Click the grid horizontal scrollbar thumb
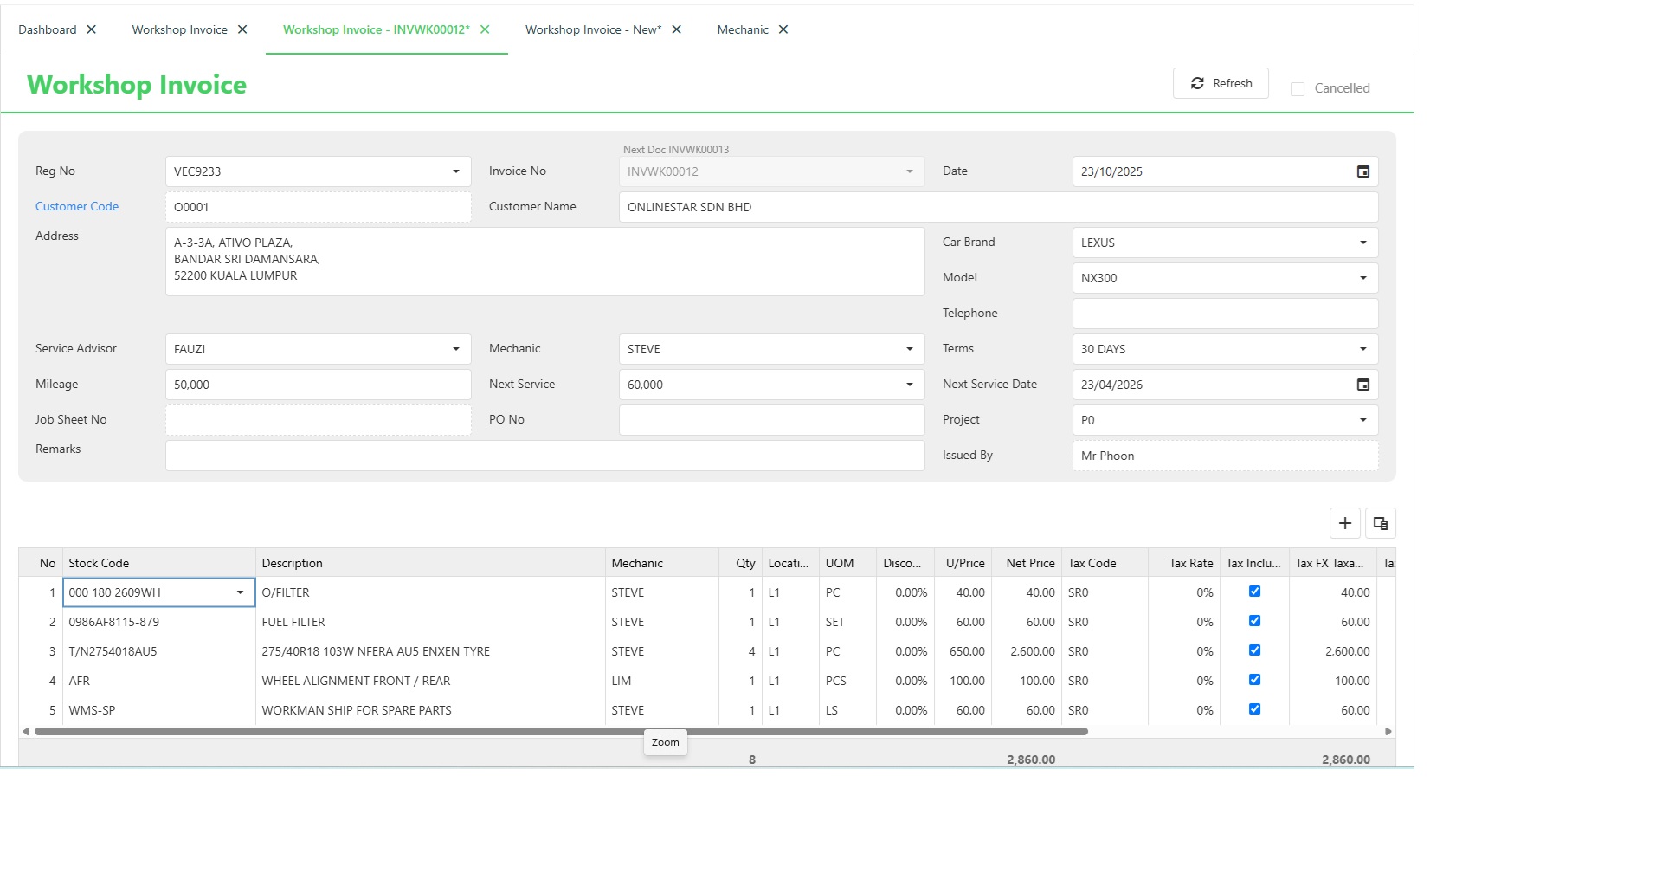The height and width of the screenshot is (886, 1662). click(561, 732)
